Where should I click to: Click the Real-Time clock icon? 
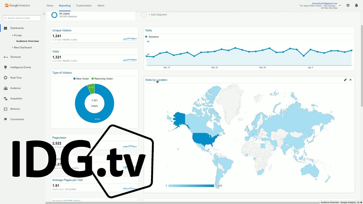pos(5,78)
